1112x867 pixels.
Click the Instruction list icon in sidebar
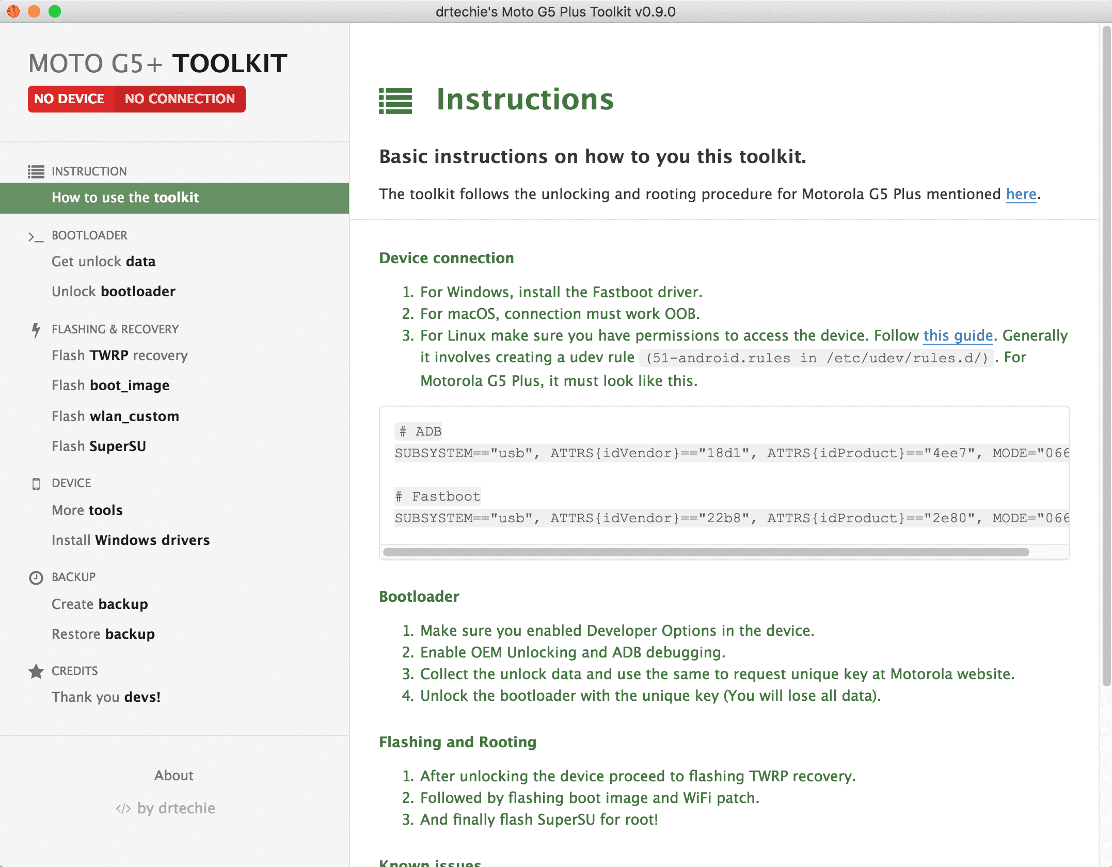36,171
